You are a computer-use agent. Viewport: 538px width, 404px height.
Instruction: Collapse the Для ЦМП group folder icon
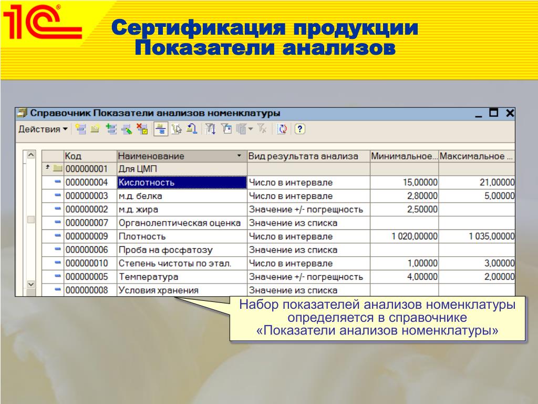click(x=57, y=169)
